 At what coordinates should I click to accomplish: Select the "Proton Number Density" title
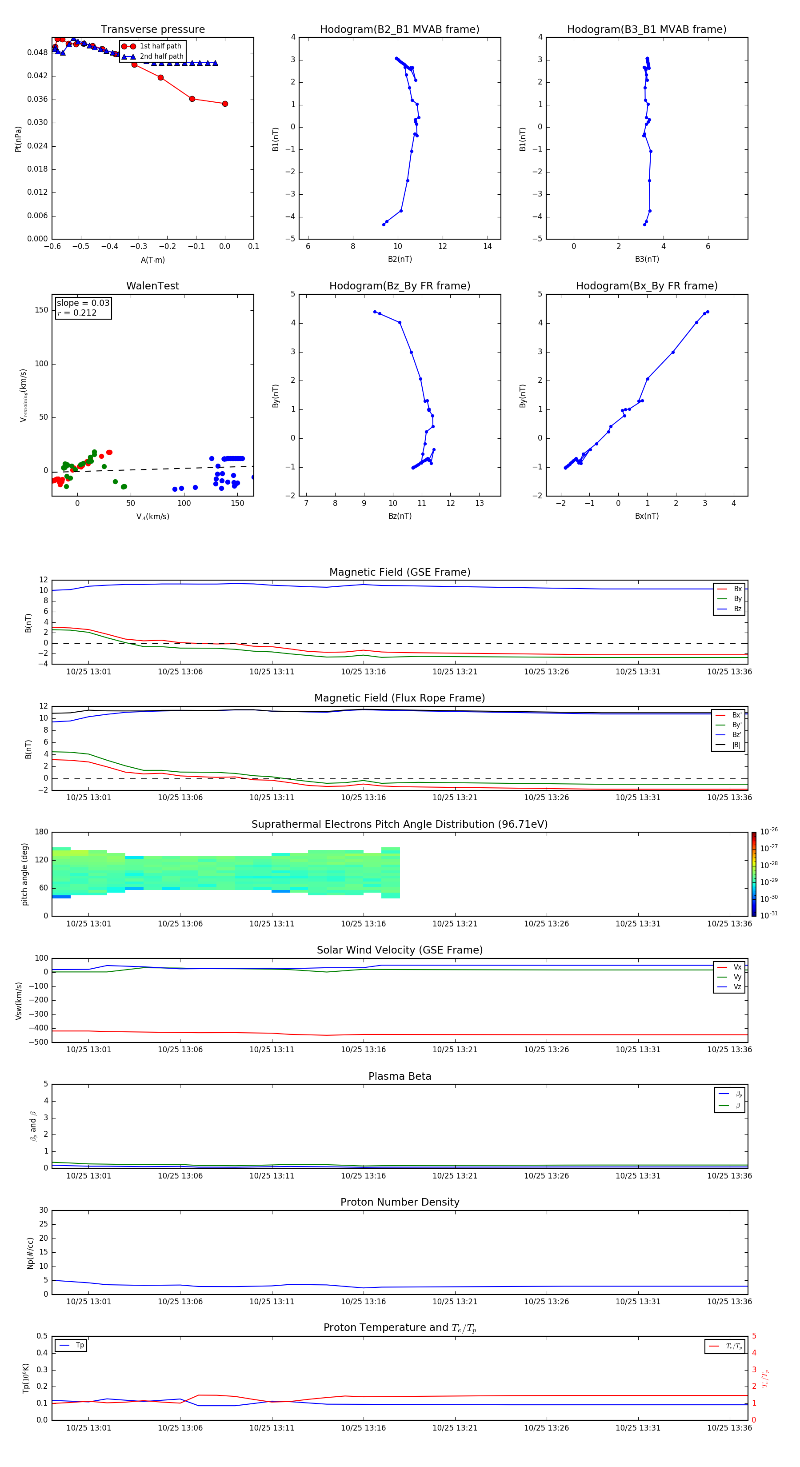tap(400, 1202)
